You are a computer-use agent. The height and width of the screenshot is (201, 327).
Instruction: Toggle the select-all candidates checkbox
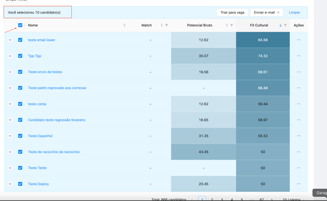click(x=20, y=25)
